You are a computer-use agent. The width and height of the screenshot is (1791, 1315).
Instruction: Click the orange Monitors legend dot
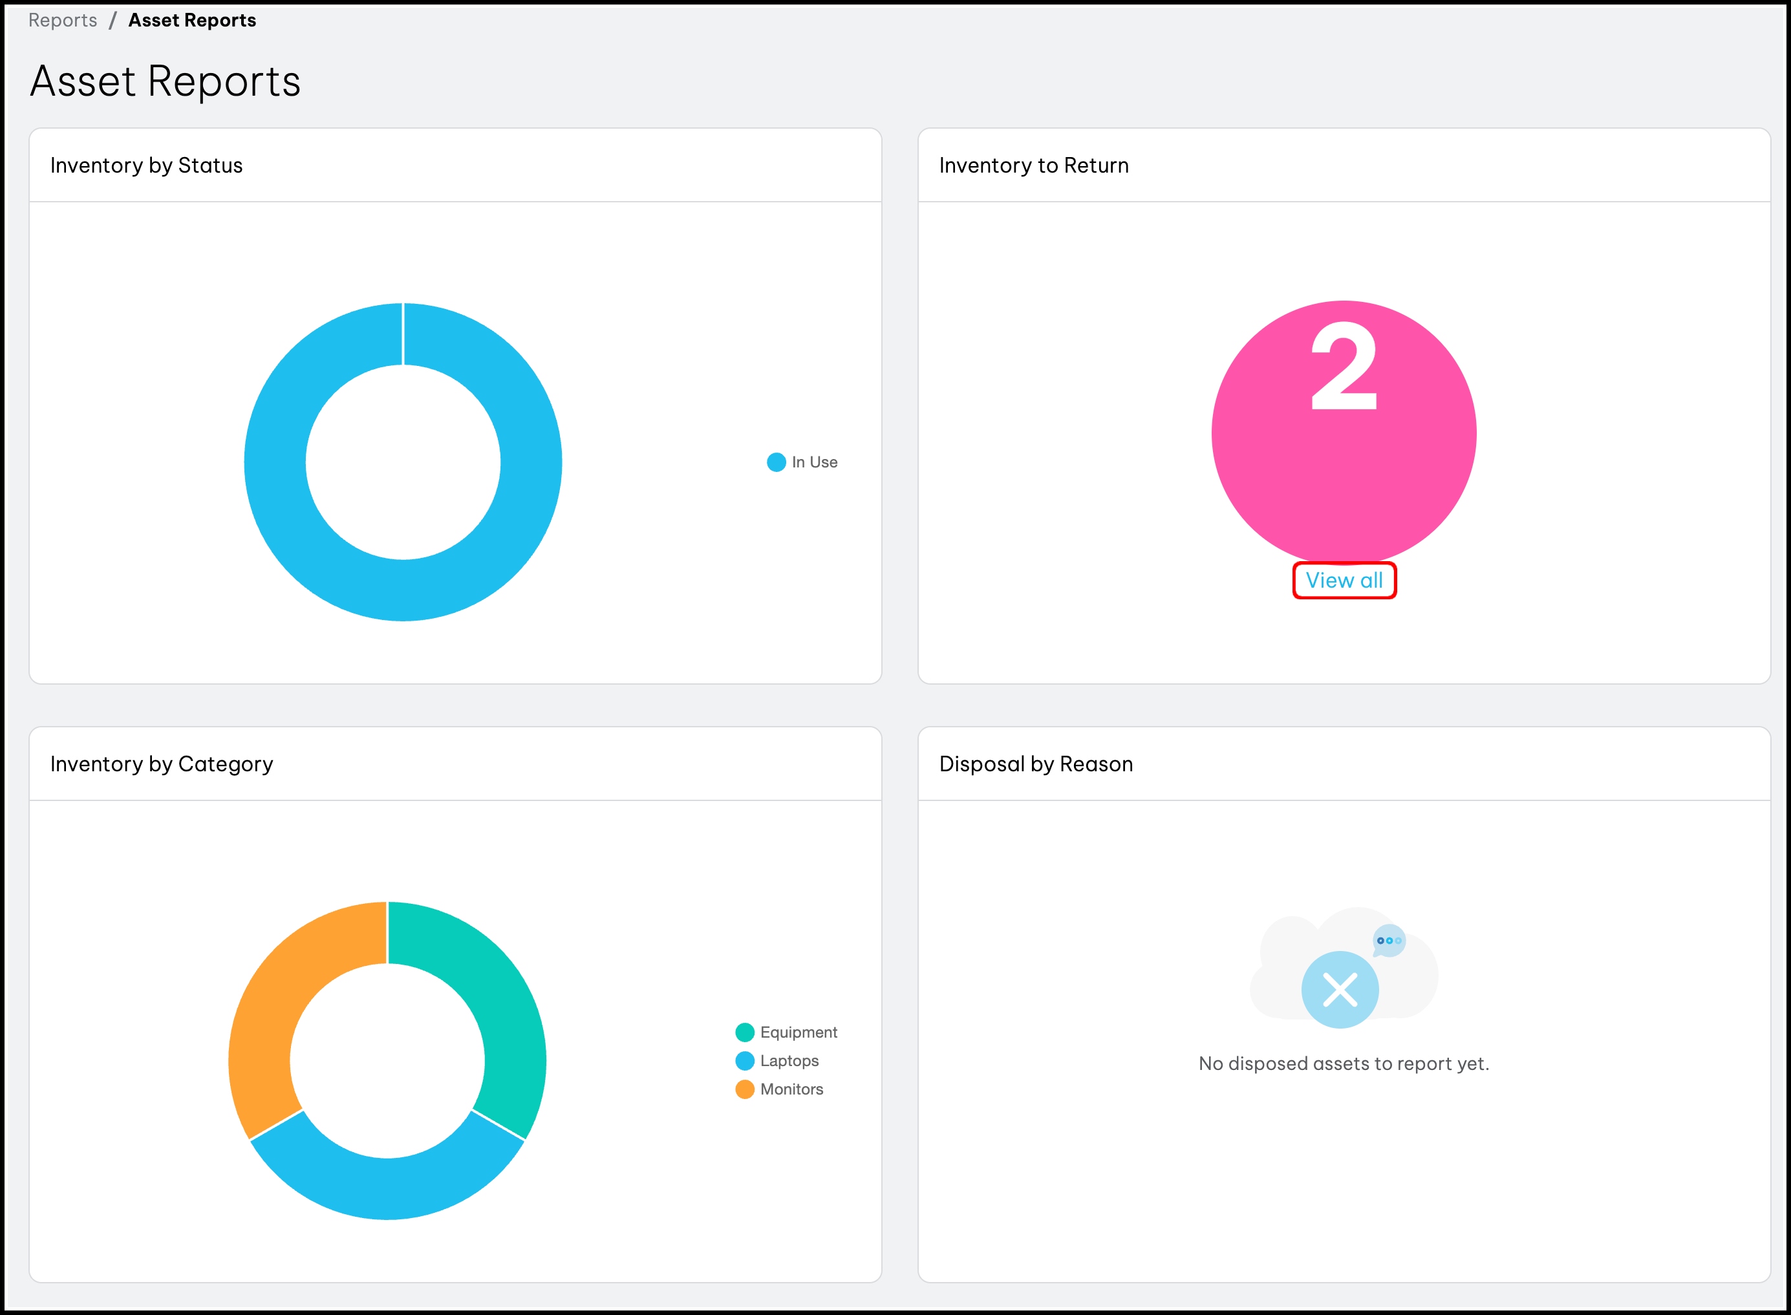[x=744, y=1090]
